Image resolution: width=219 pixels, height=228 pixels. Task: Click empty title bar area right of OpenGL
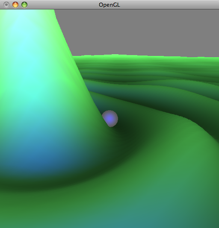pyautogui.click(x=169, y=5)
